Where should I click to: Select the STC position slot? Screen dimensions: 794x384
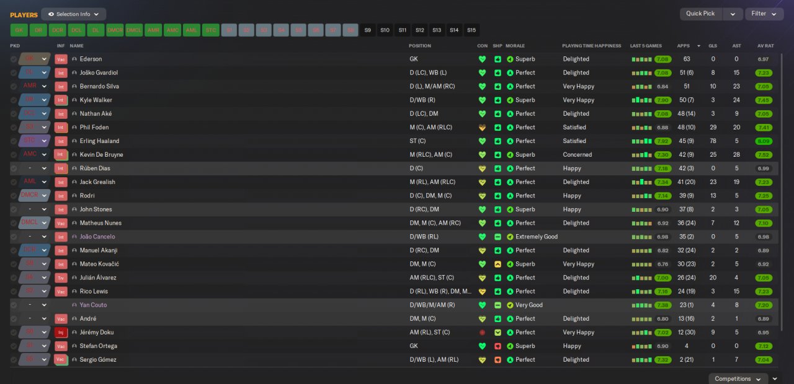(211, 30)
